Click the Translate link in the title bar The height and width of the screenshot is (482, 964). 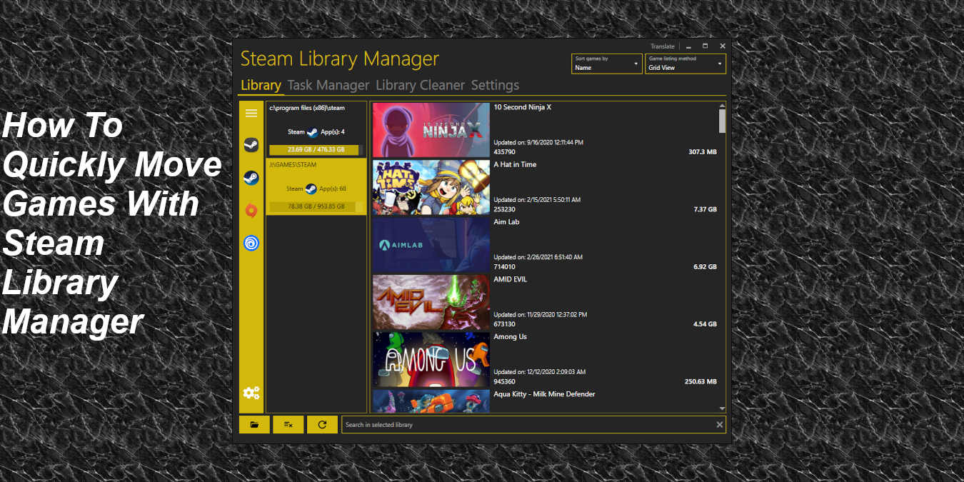(663, 46)
